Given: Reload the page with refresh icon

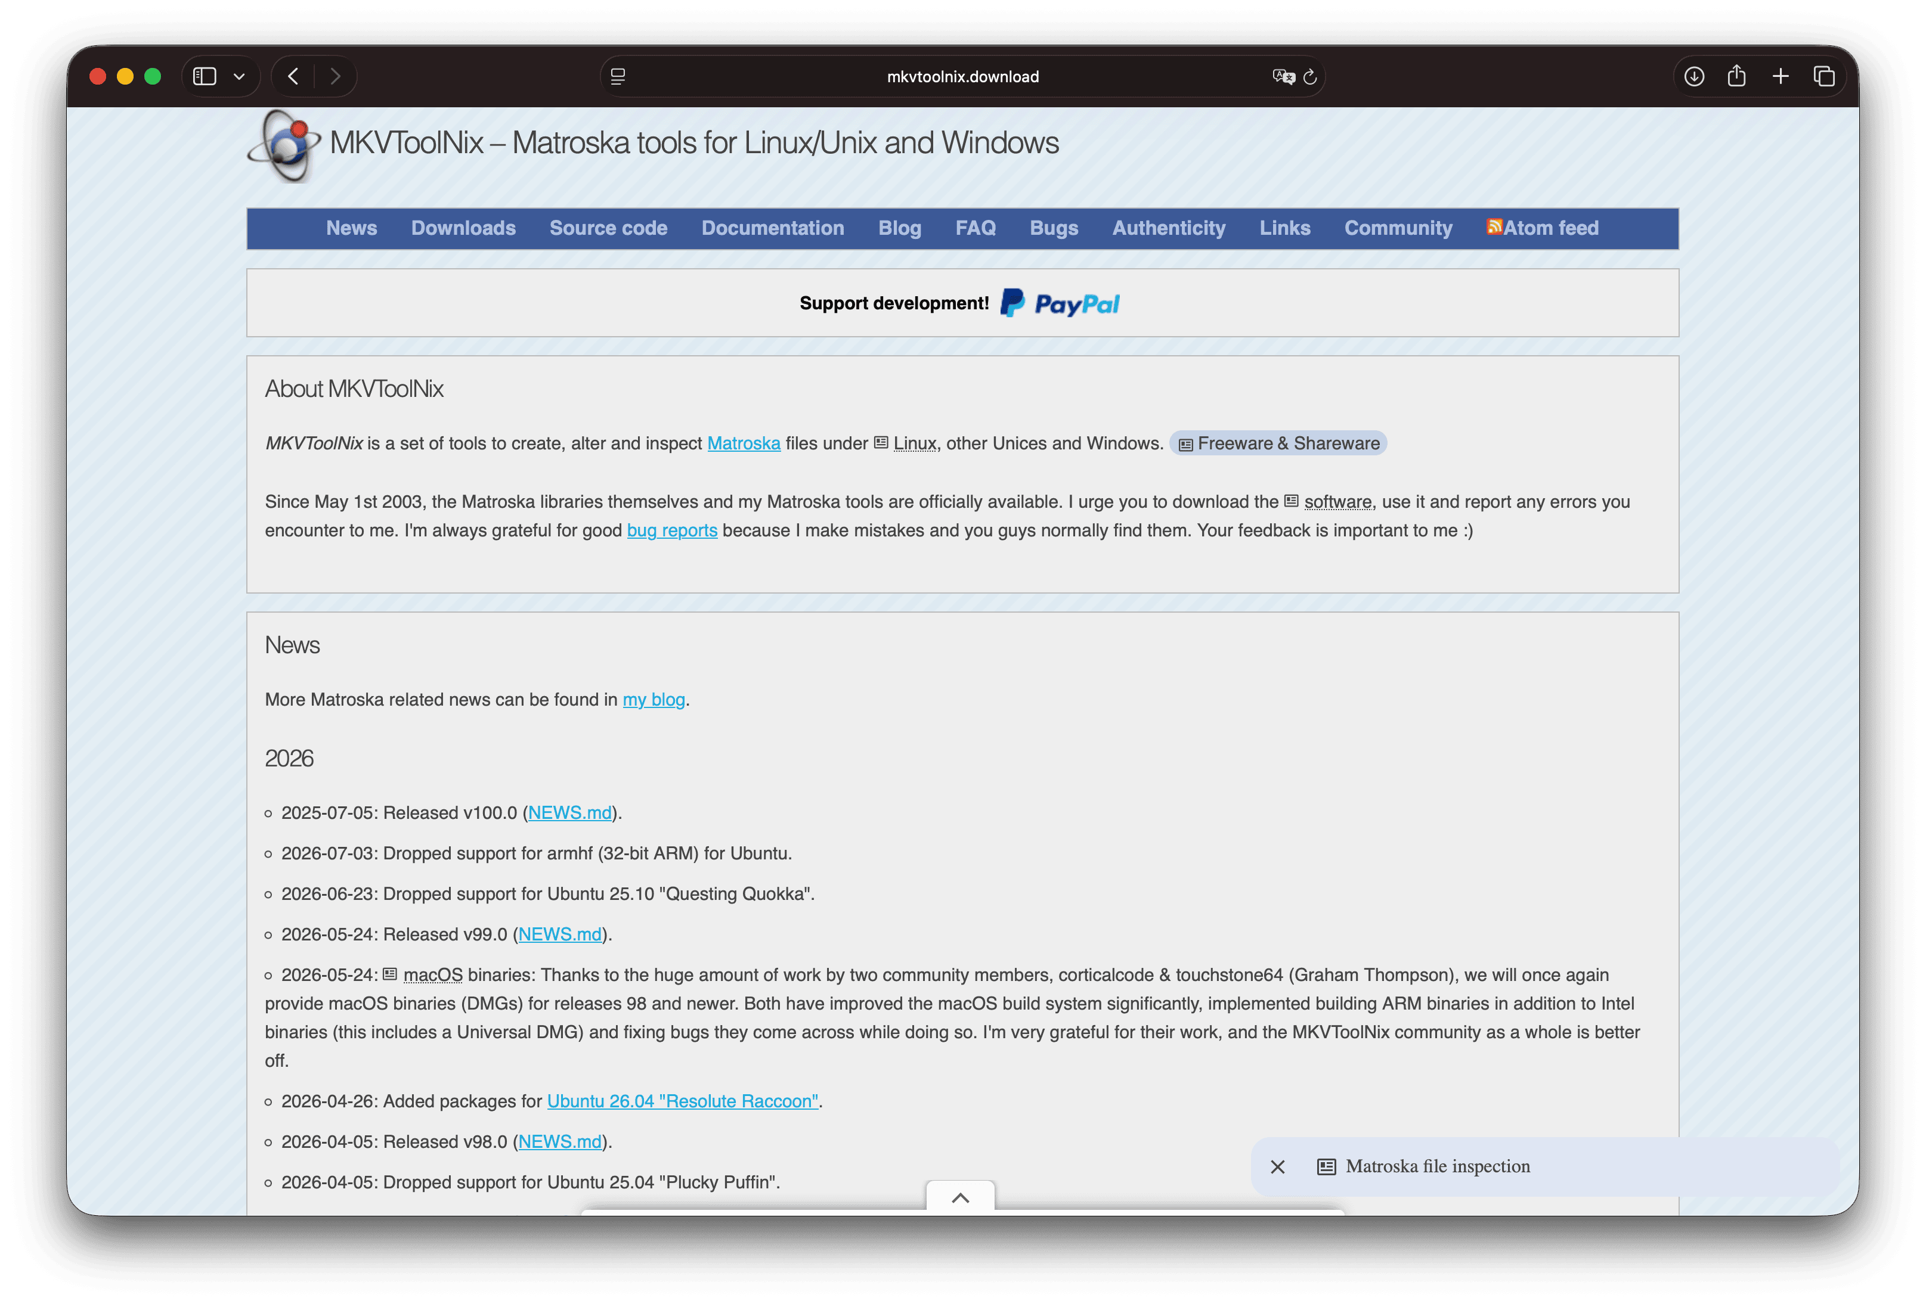Looking at the screenshot, I should click(x=1310, y=76).
